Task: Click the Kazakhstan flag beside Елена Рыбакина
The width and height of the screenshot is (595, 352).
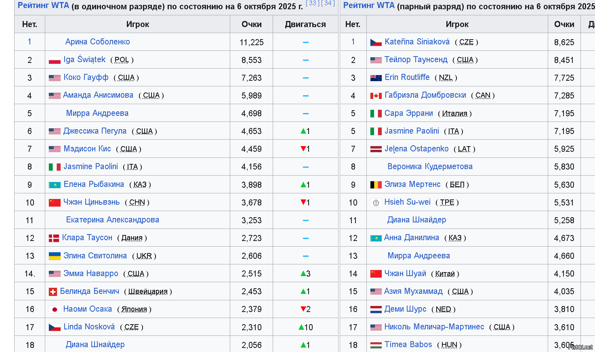Action: 55,185
